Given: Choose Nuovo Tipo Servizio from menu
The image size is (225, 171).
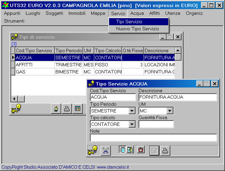Looking at the screenshot, I should click(x=137, y=29).
